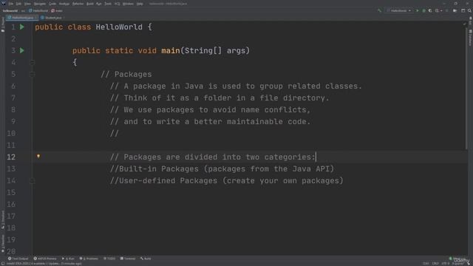Open the TODO tool window

point(109,259)
